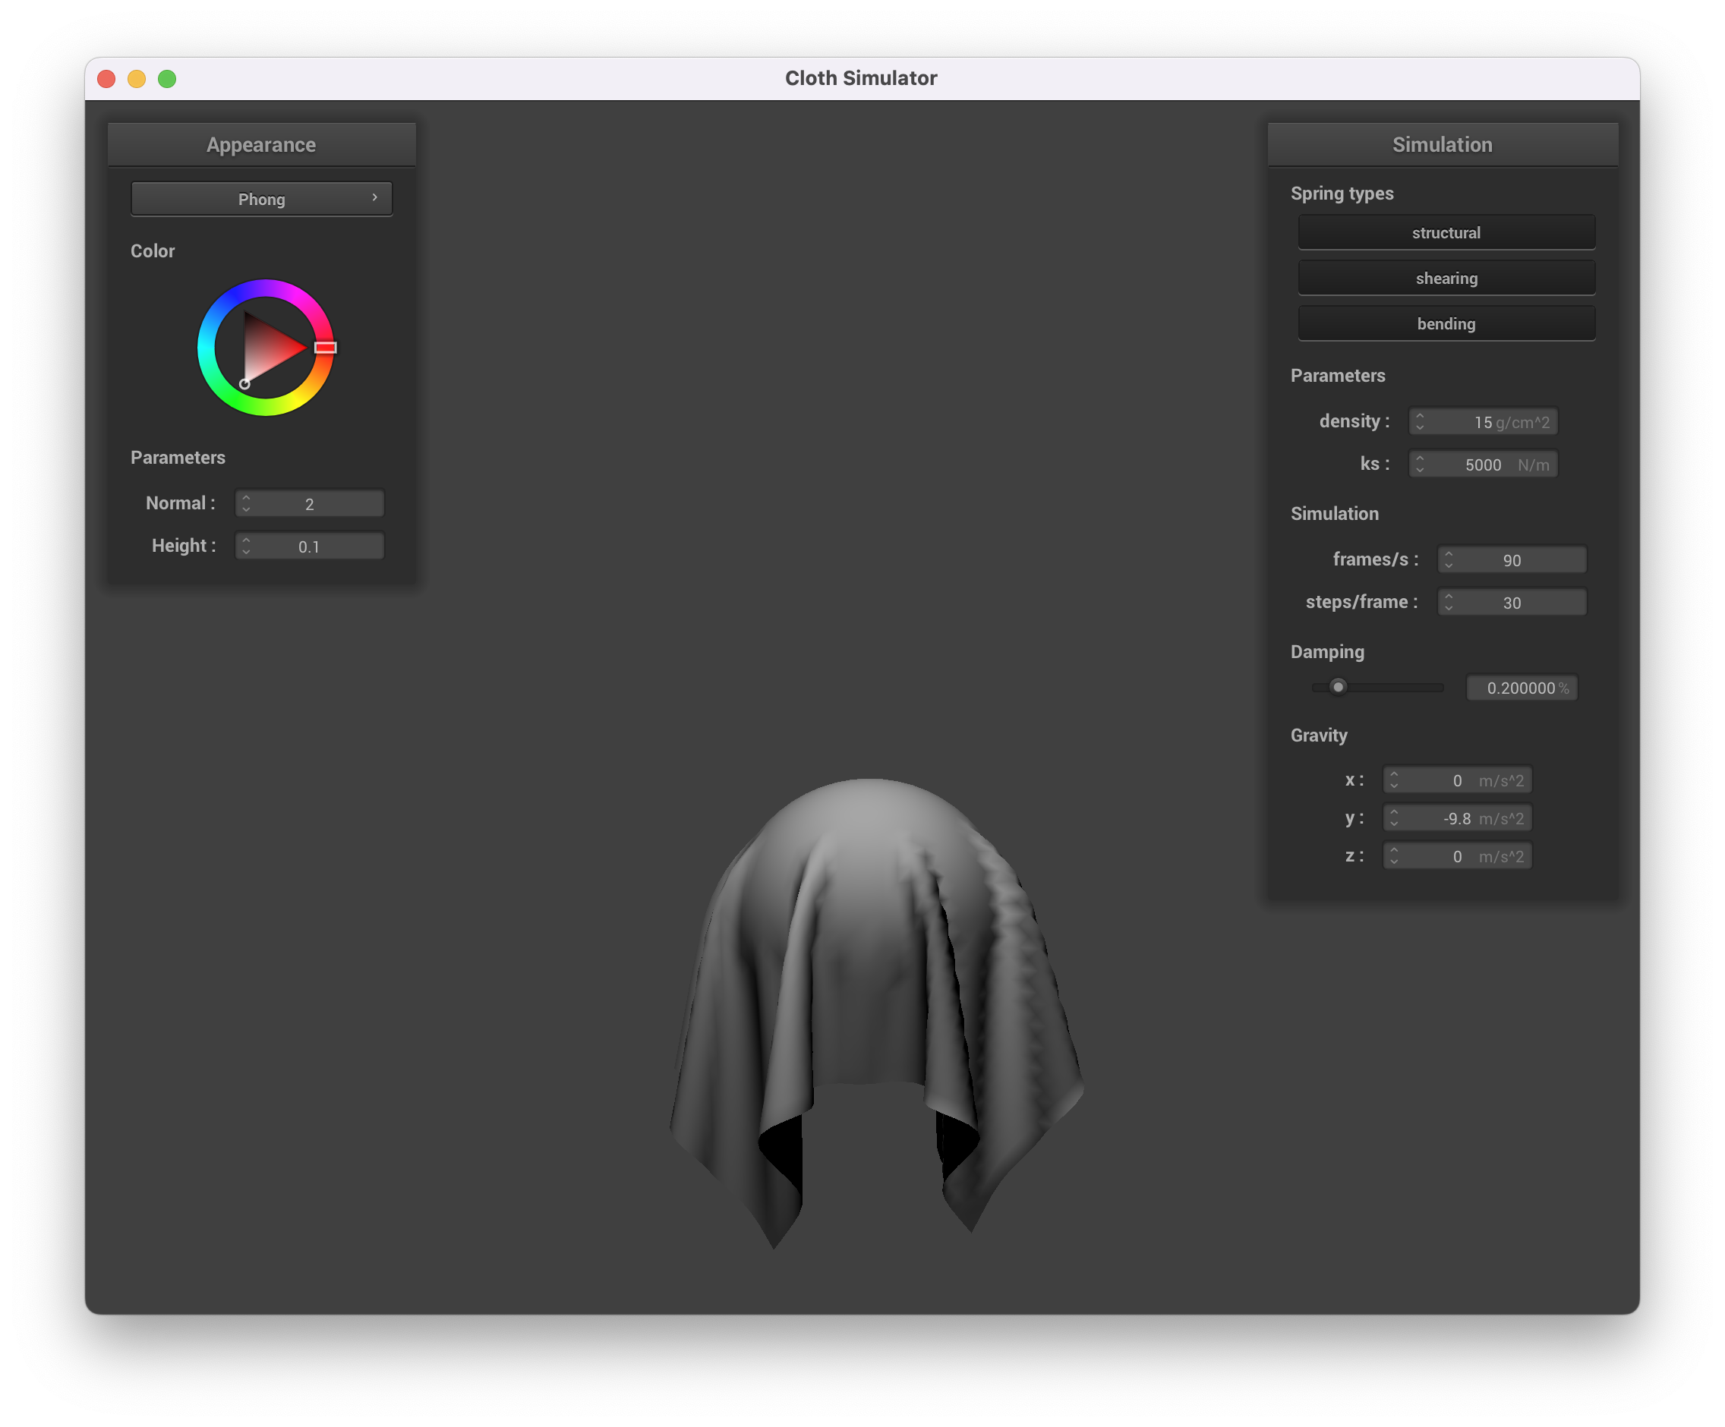The width and height of the screenshot is (1725, 1427).
Task: Click the Spring types label
Action: pyautogui.click(x=1342, y=194)
